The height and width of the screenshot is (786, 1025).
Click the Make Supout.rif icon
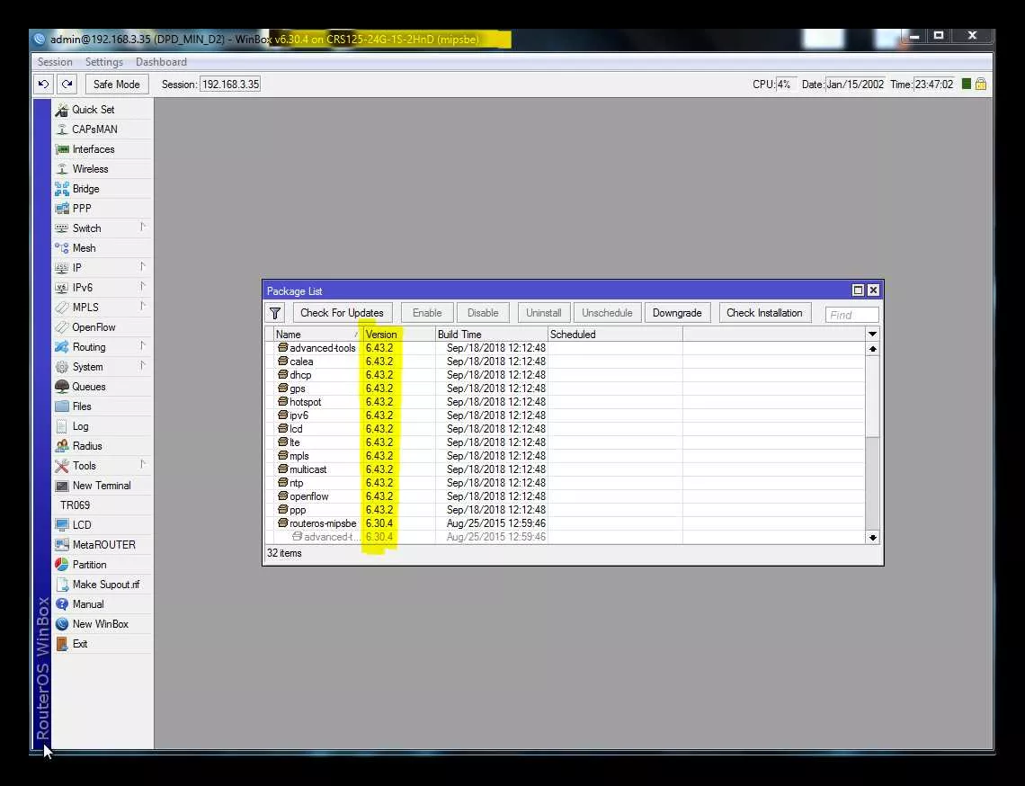pos(62,585)
